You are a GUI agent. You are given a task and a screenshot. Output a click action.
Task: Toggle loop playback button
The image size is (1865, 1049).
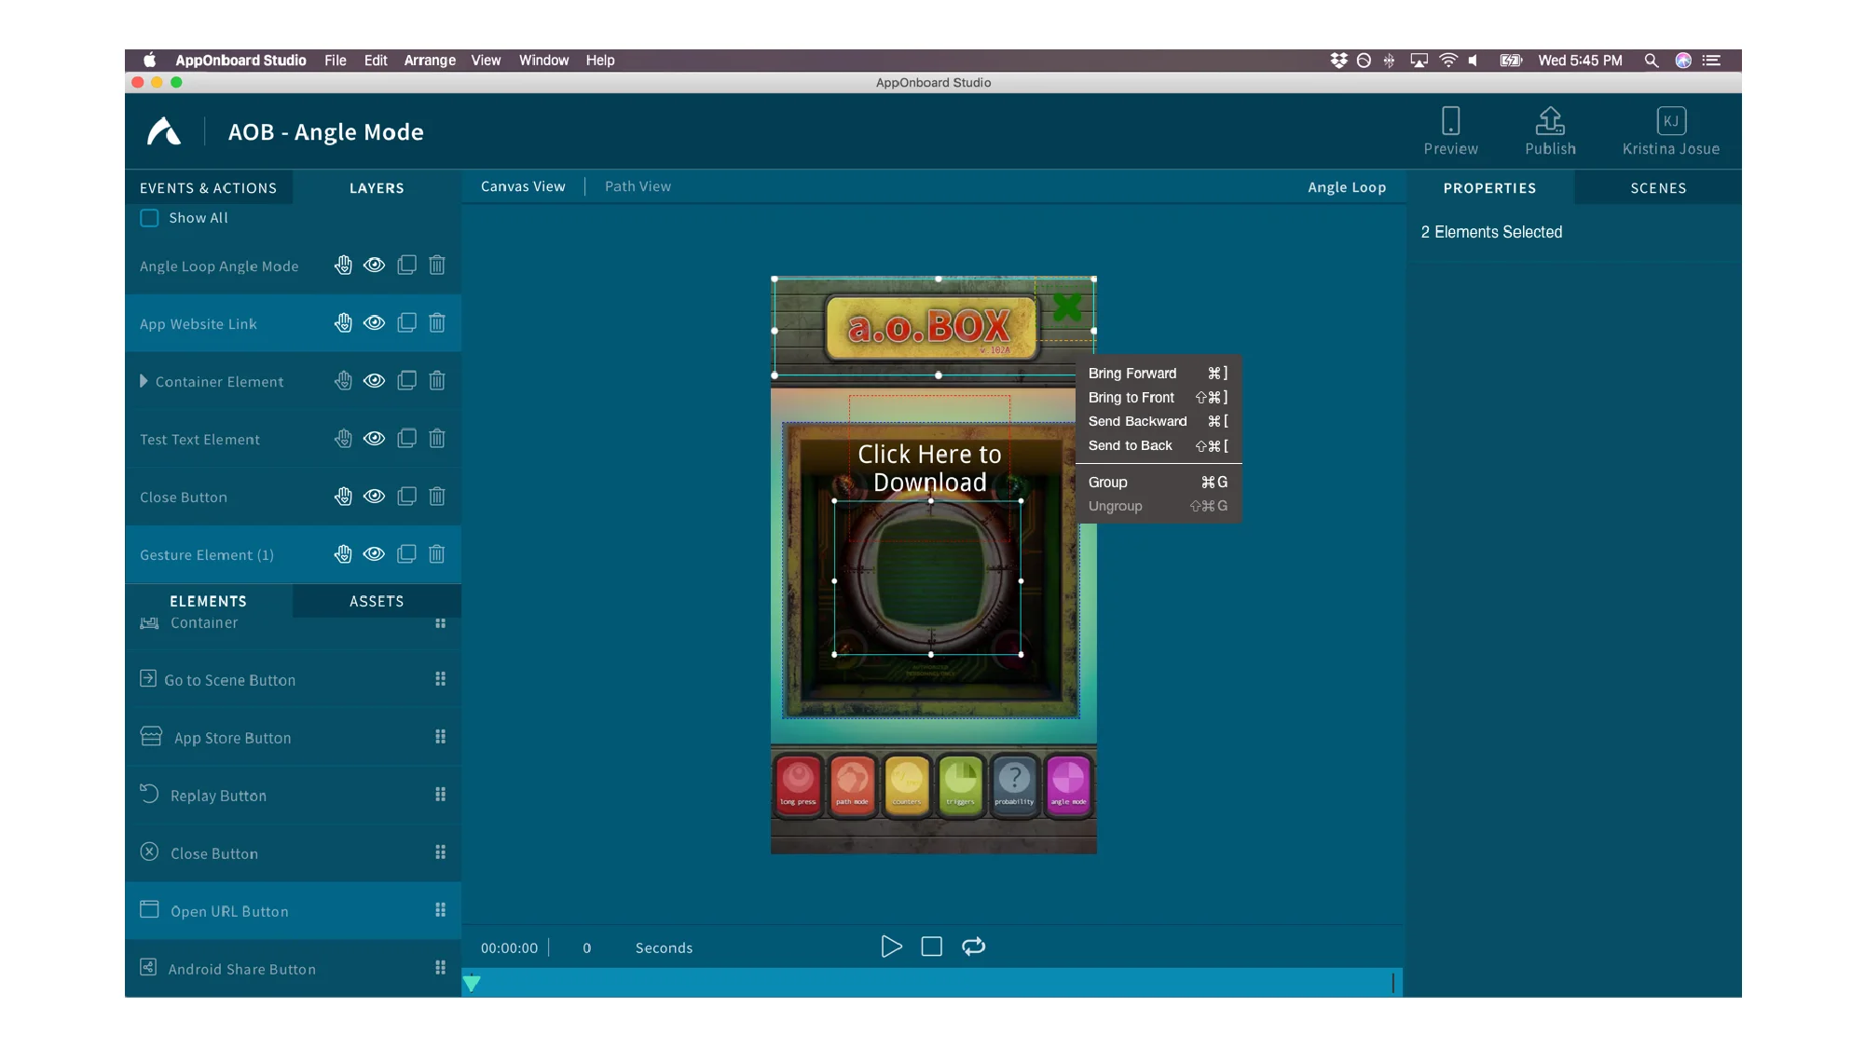pos(973,947)
